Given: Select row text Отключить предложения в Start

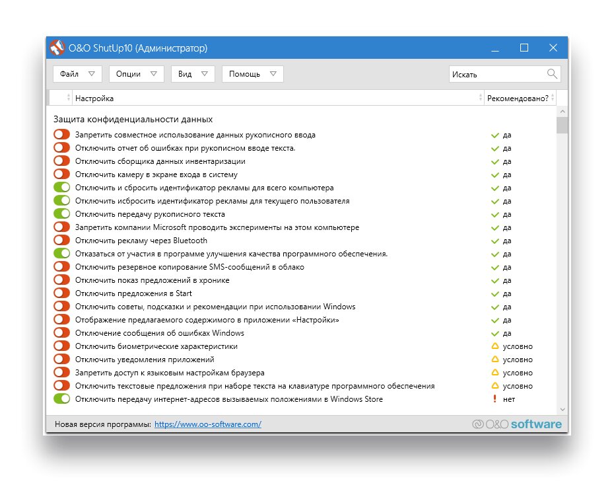Looking at the screenshot, I should [133, 293].
